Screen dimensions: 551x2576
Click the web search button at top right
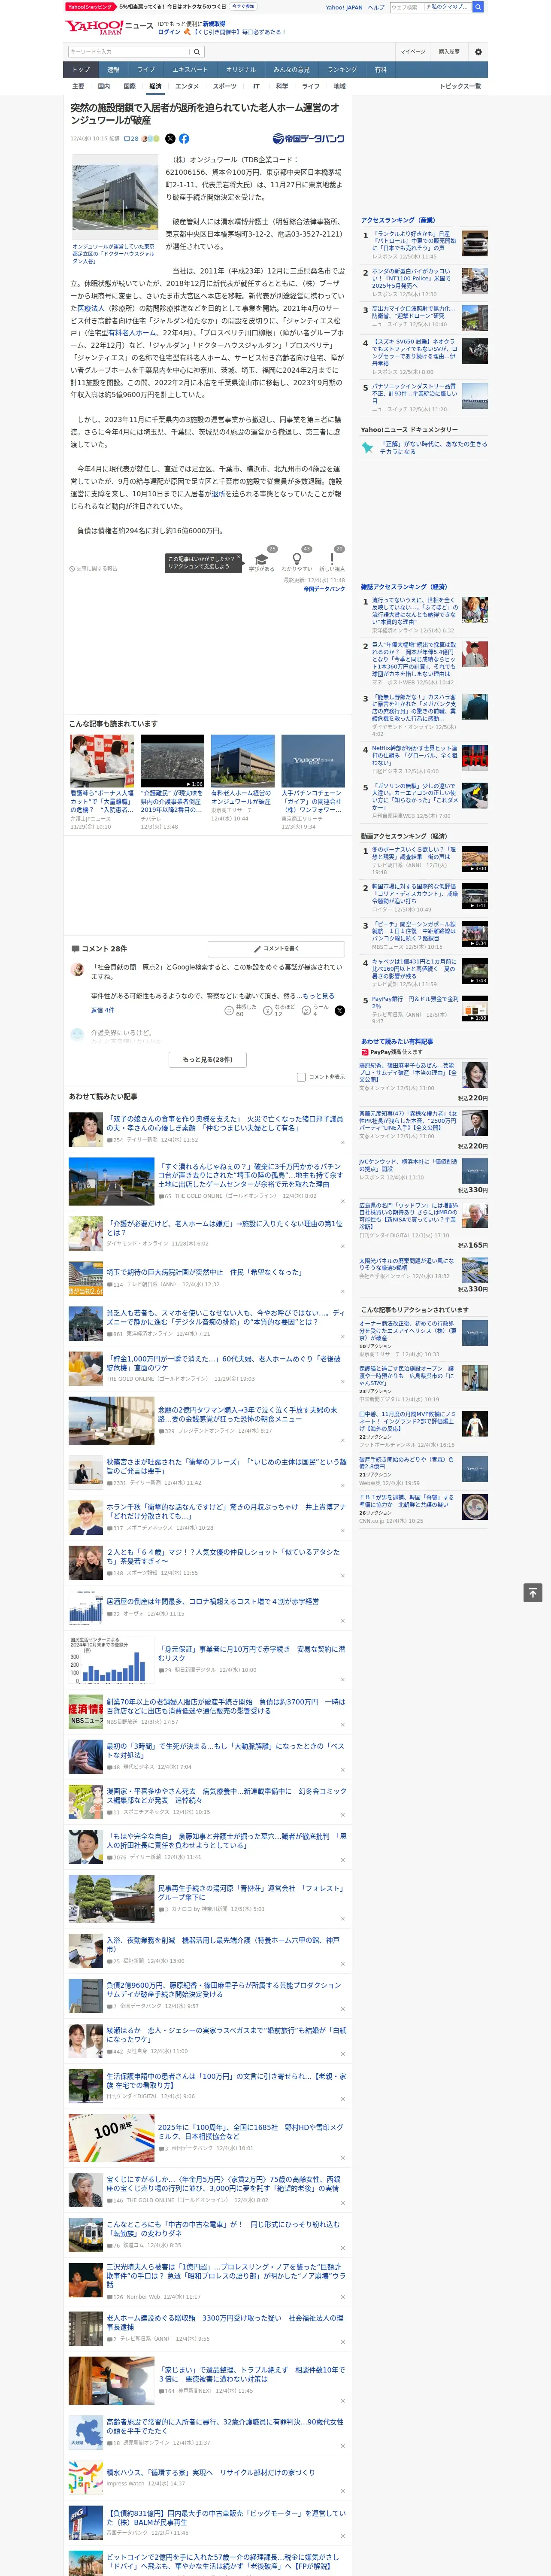(478, 7)
